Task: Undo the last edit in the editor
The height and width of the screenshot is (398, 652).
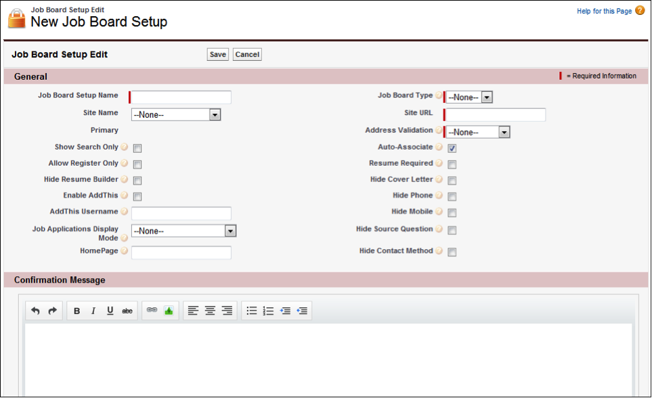Action: pyautogui.click(x=35, y=311)
